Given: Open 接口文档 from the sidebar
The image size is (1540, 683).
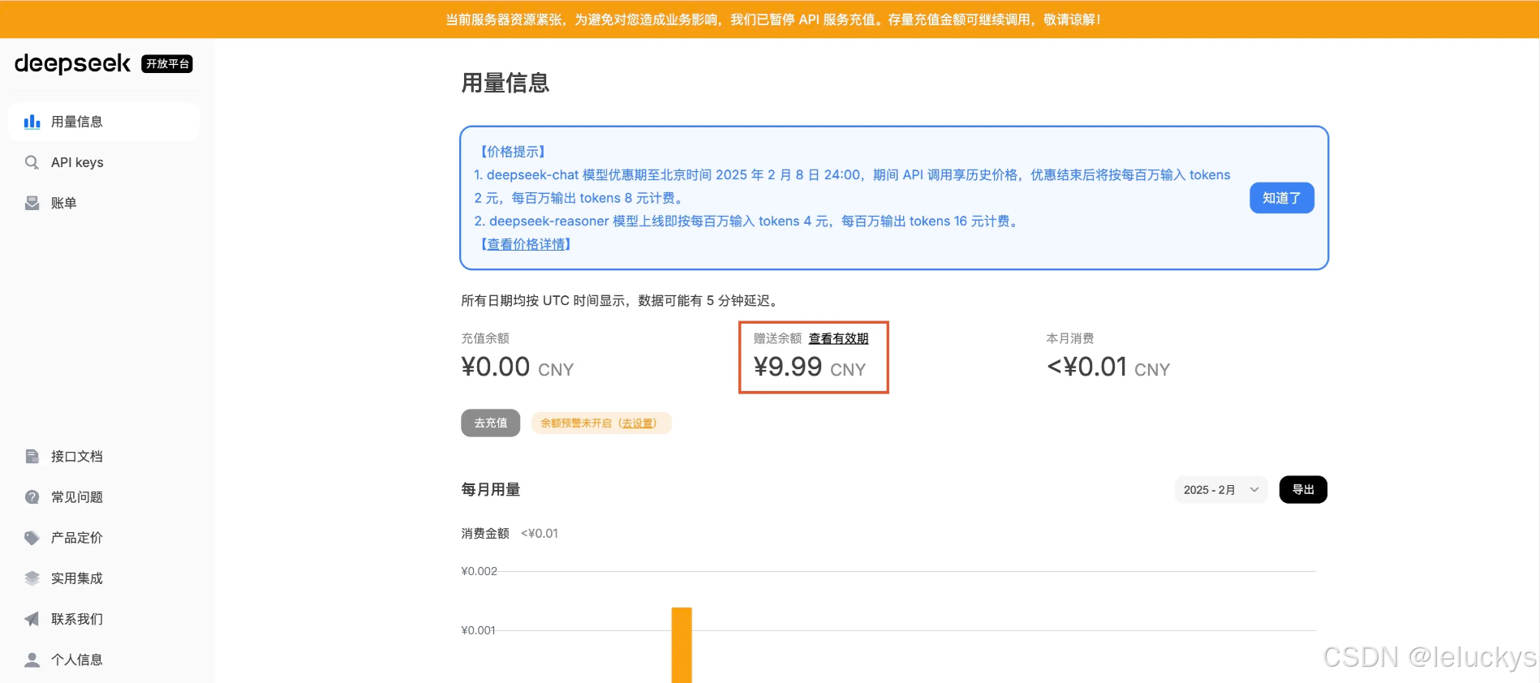Looking at the screenshot, I should pos(104,456).
